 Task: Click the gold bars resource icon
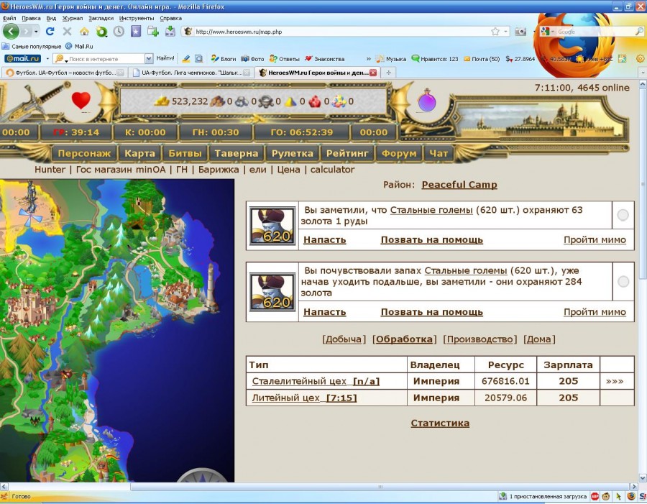(162, 101)
